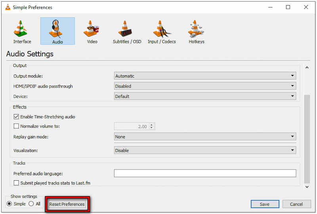
Task: Open the HDMI/SPDIF audio passthrough dropdown
Action: coord(205,86)
